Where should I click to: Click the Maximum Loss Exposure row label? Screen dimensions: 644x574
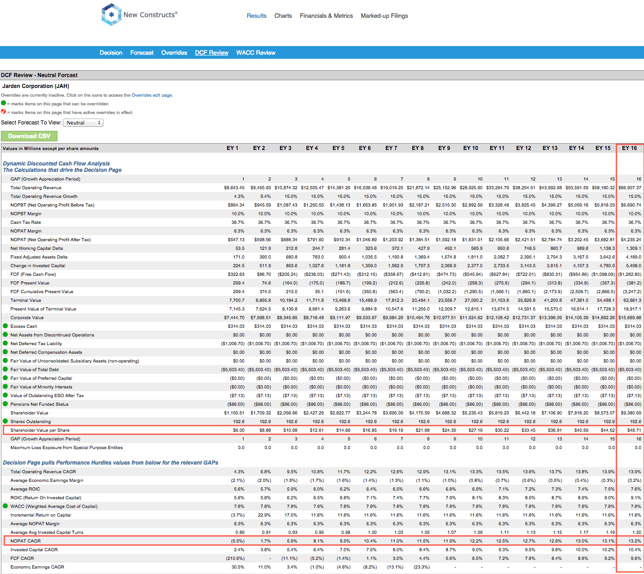click(x=67, y=448)
